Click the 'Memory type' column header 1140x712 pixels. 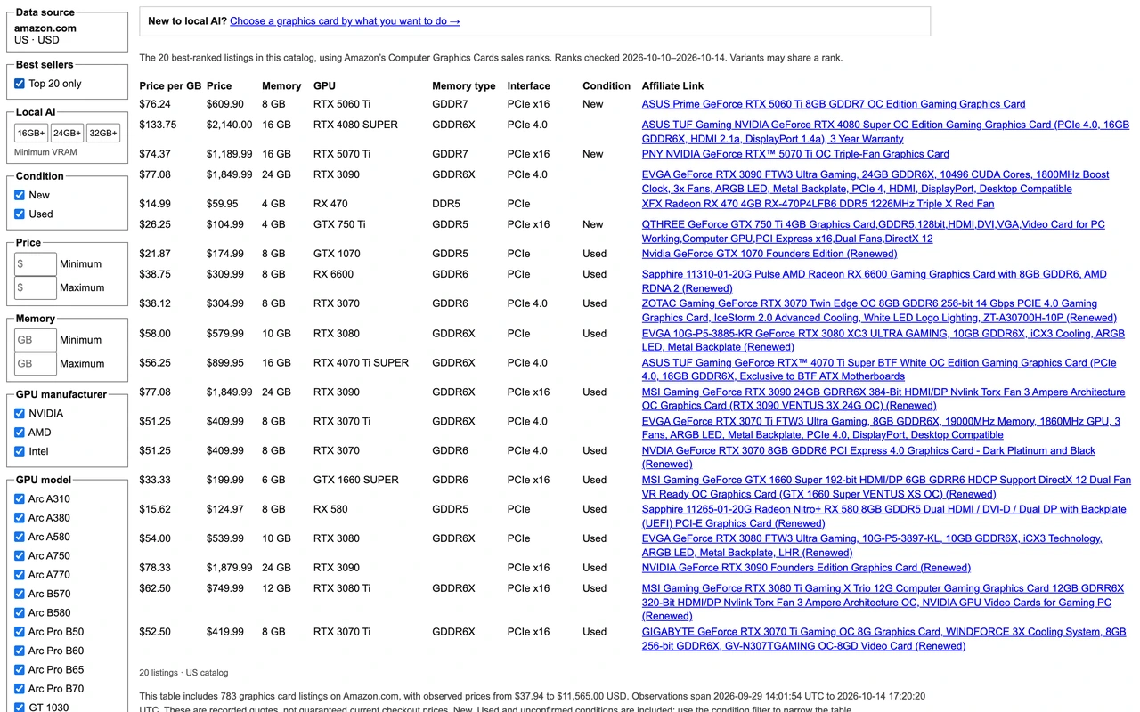point(464,86)
